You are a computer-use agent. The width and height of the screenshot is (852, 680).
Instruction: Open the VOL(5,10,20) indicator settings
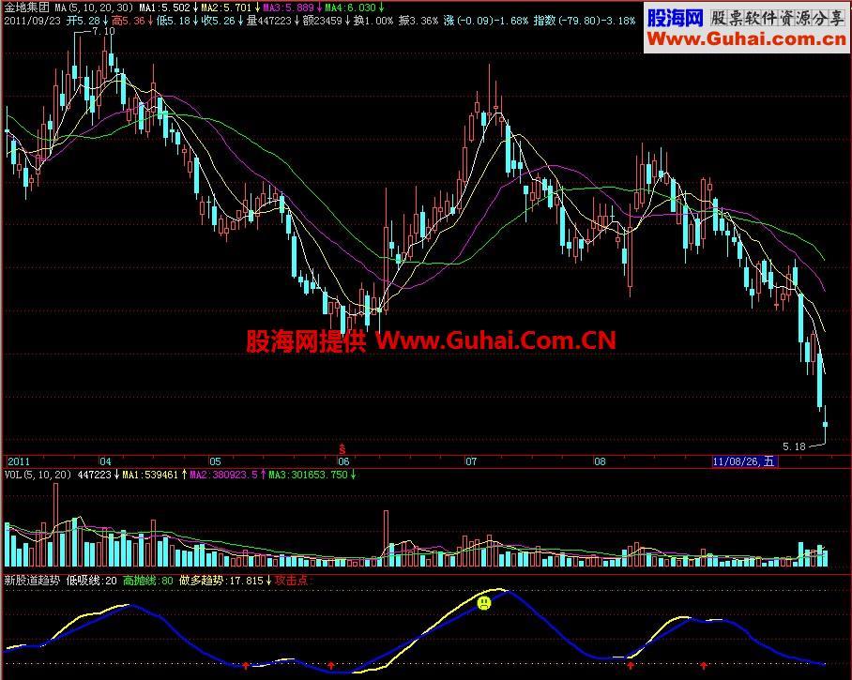pos(38,476)
